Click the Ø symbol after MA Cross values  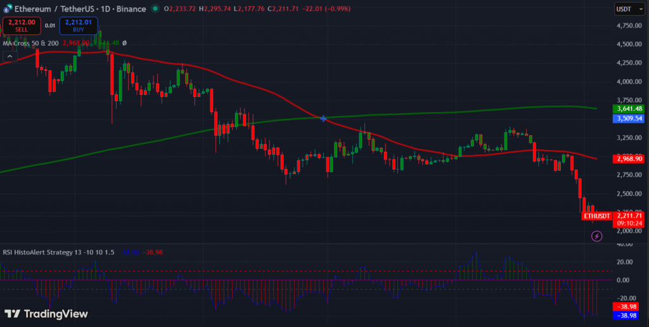124,42
